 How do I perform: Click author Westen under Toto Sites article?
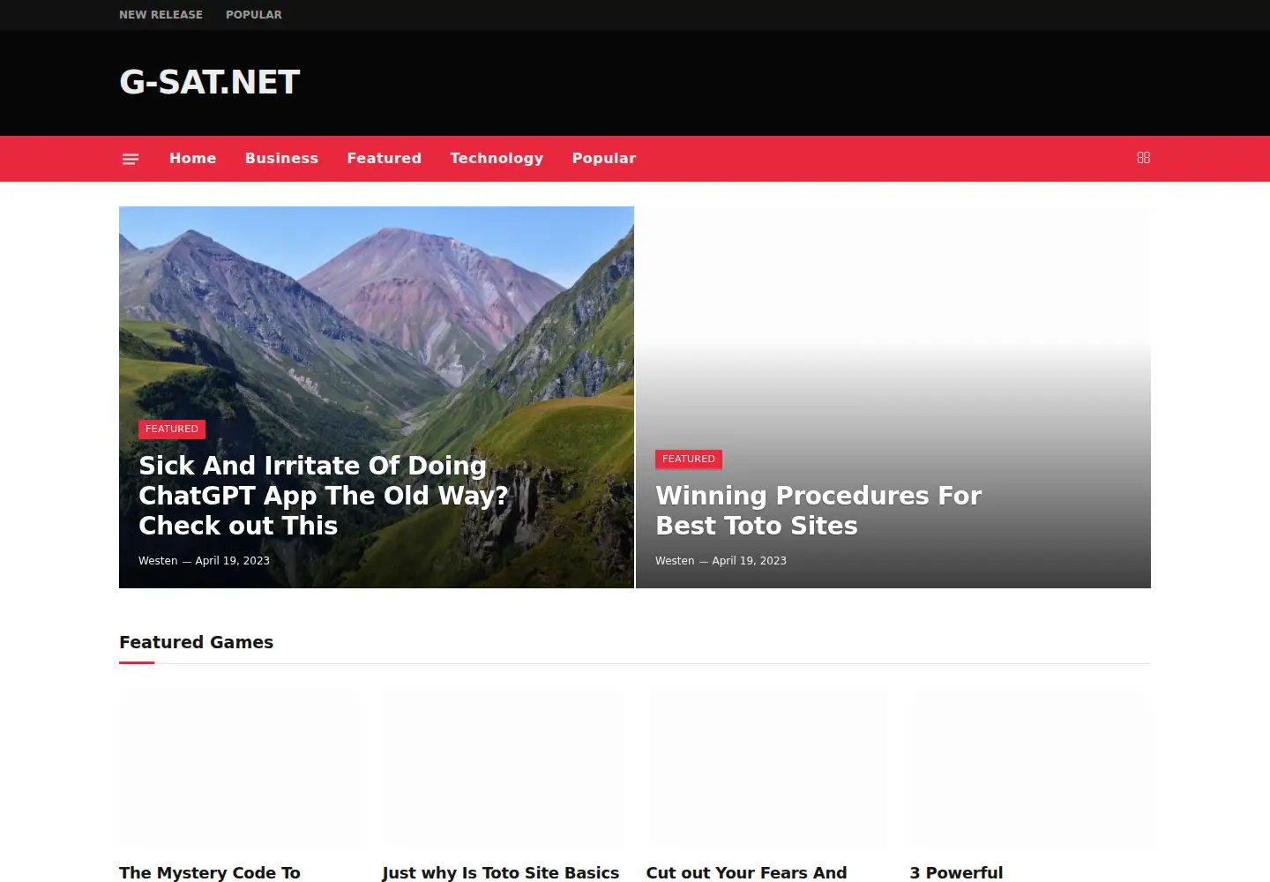[675, 561]
